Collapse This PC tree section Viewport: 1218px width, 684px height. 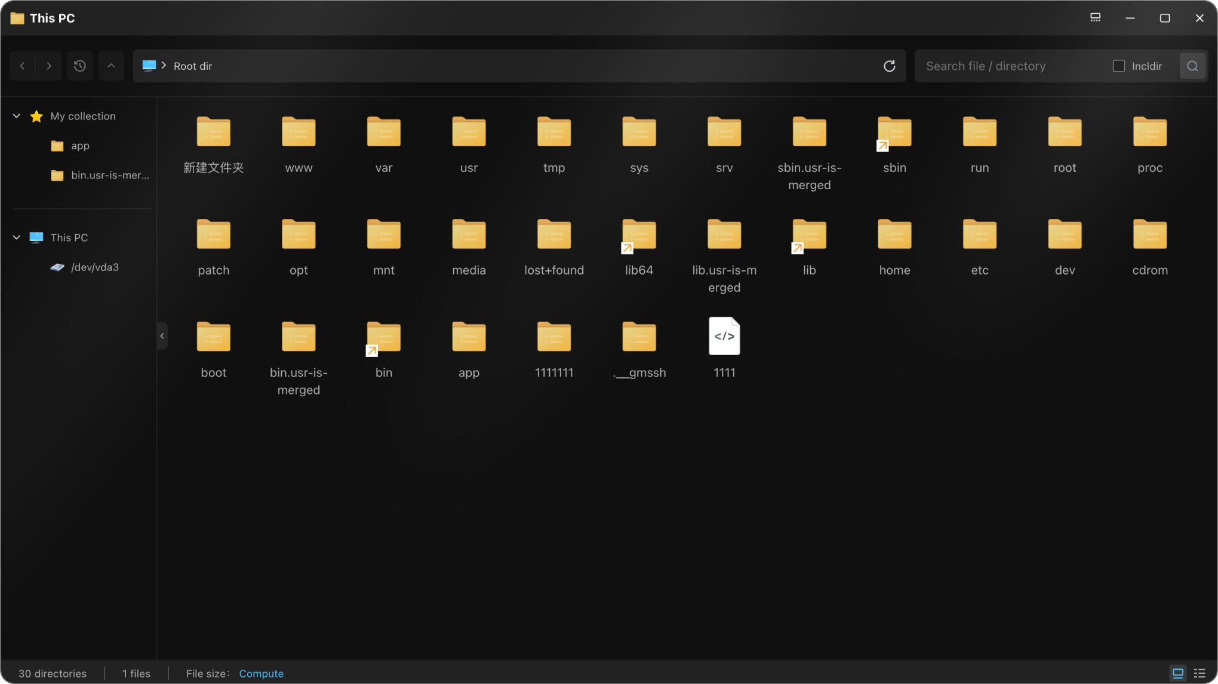click(x=17, y=237)
